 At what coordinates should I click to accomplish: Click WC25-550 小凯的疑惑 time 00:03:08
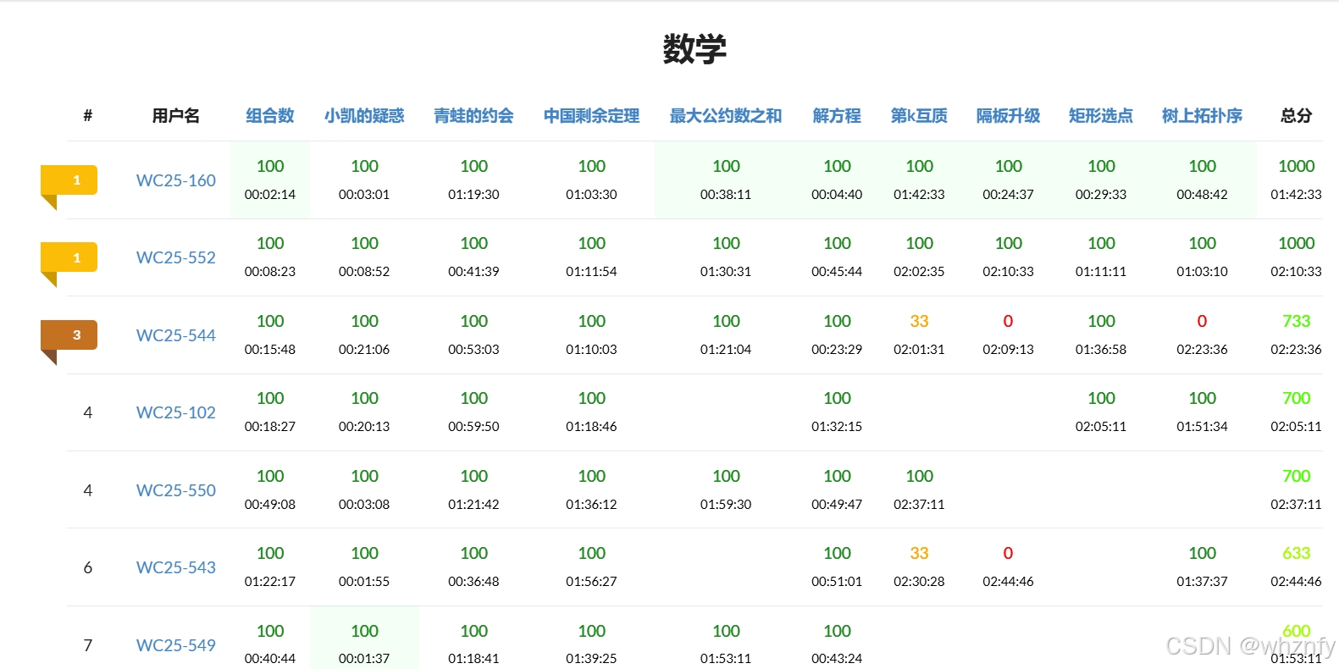[x=364, y=504]
